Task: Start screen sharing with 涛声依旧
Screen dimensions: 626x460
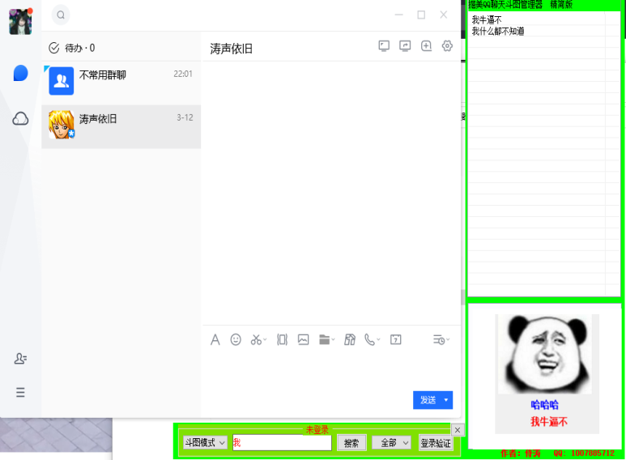Action: 384,46
